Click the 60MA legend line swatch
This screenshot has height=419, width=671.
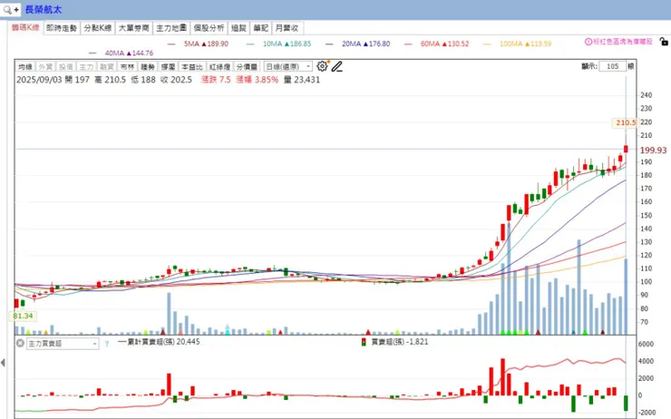coord(408,44)
